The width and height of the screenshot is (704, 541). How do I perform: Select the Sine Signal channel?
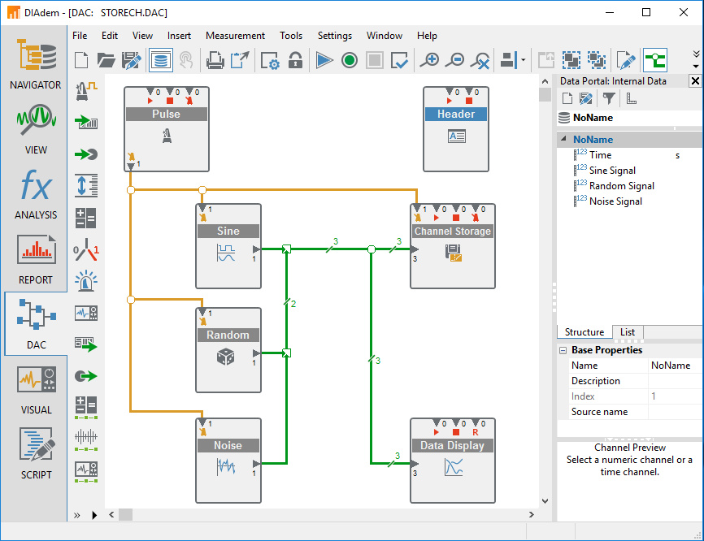pos(612,171)
